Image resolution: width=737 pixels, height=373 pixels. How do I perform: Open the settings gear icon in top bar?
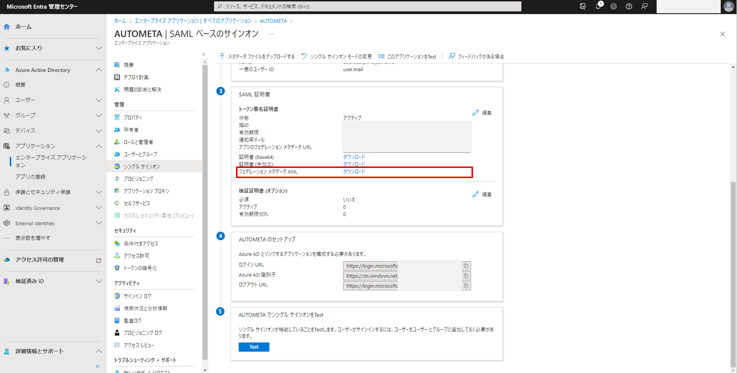pyautogui.click(x=613, y=7)
